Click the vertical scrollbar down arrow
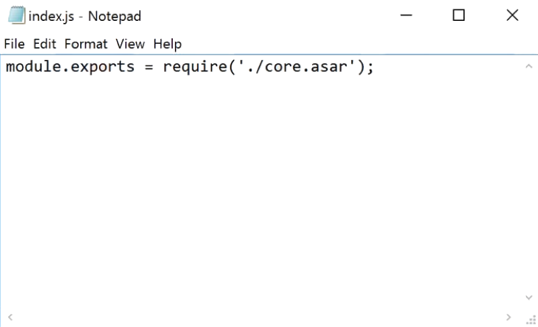This screenshot has height=327, width=538. (x=529, y=297)
